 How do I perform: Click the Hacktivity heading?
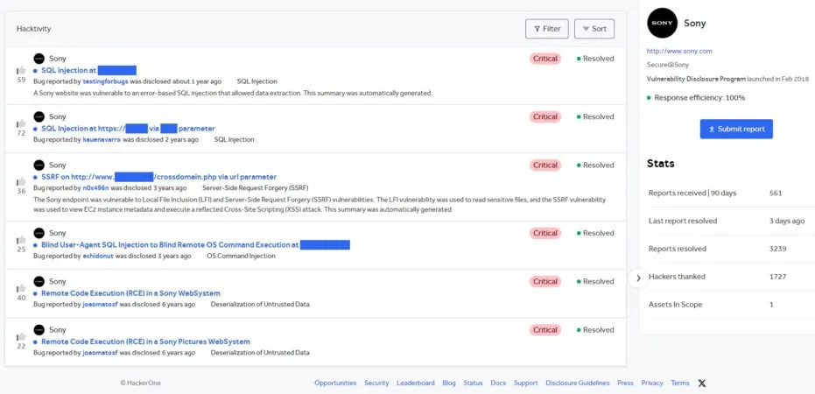pyautogui.click(x=34, y=29)
